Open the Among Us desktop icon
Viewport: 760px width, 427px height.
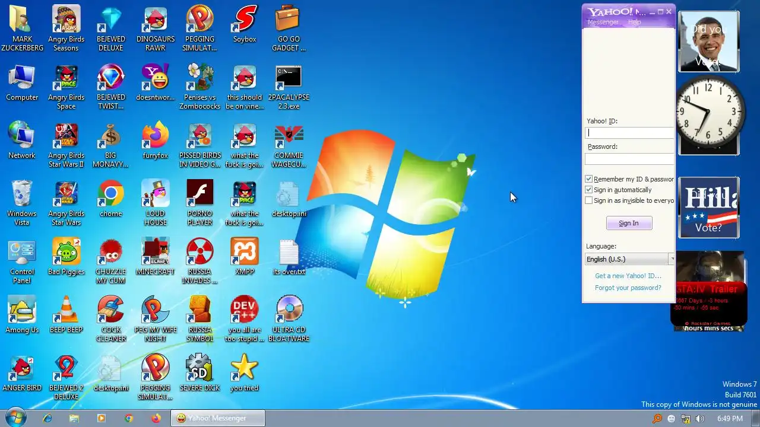(x=22, y=316)
